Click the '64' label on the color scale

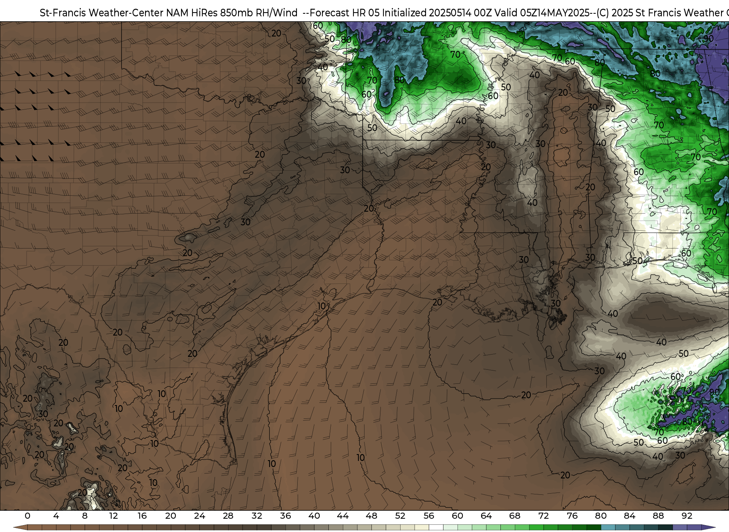[x=486, y=516]
